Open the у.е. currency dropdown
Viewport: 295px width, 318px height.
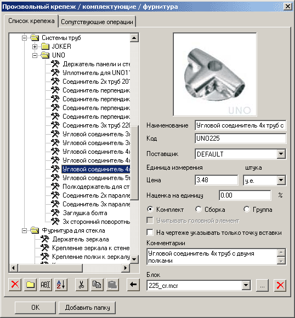click(x=281, y=180)
